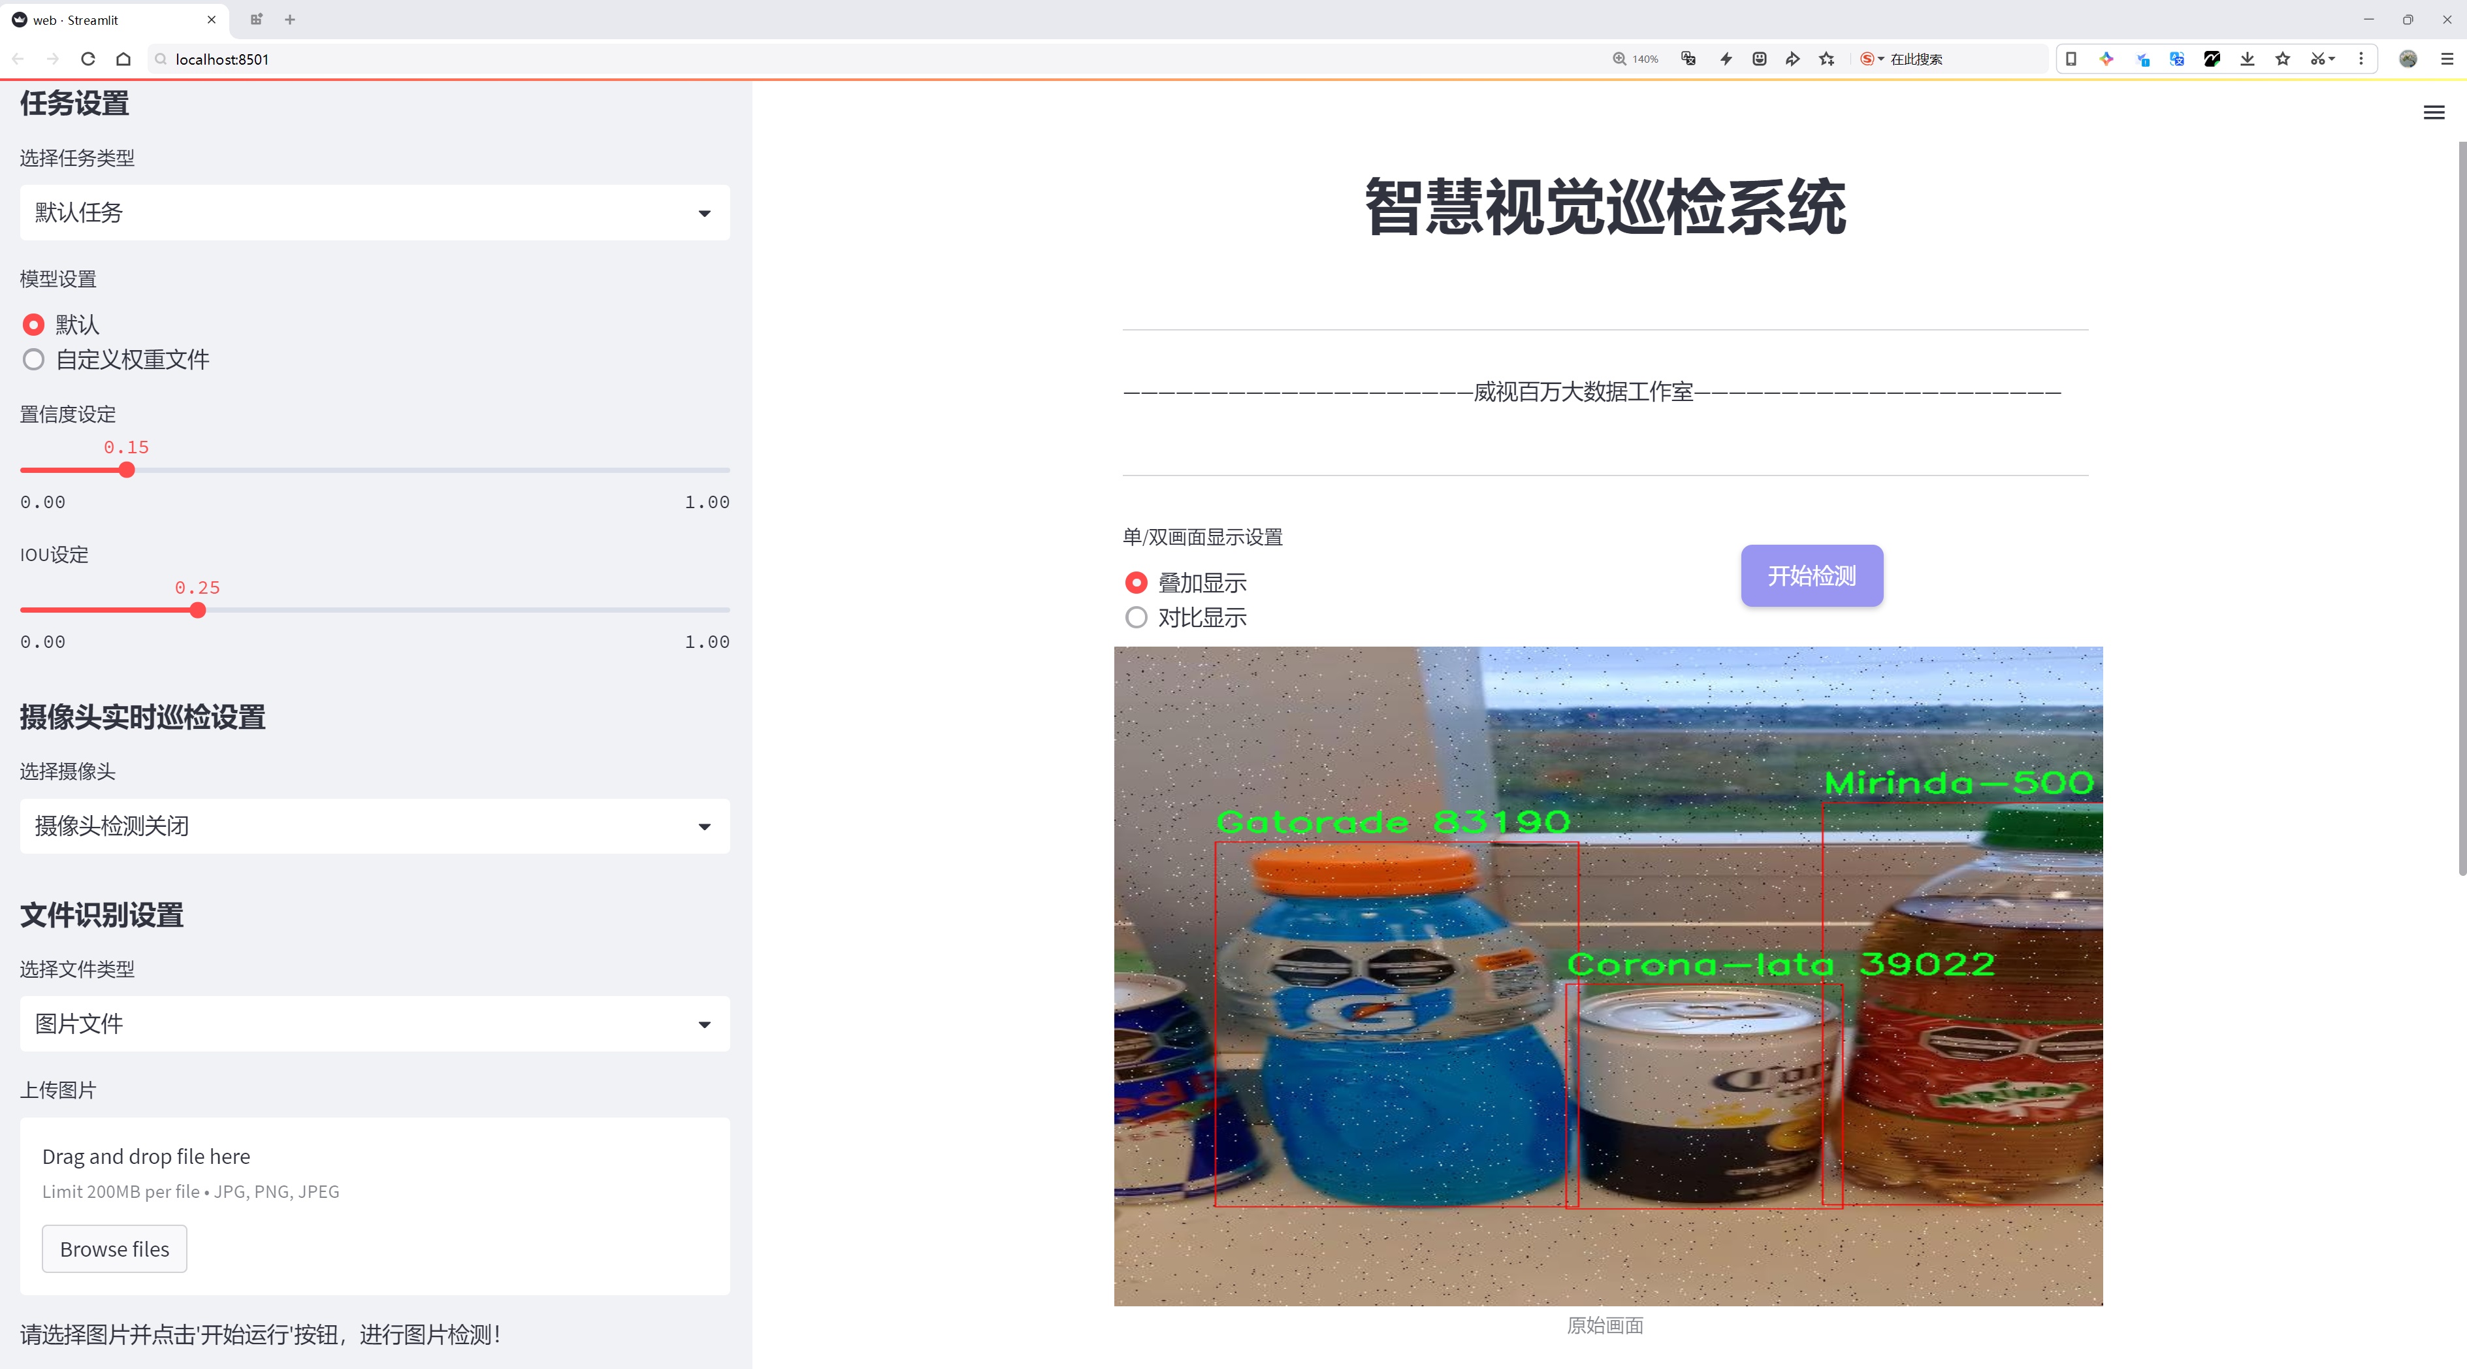Click the tab list icon beside new tab

pos(255,19)
